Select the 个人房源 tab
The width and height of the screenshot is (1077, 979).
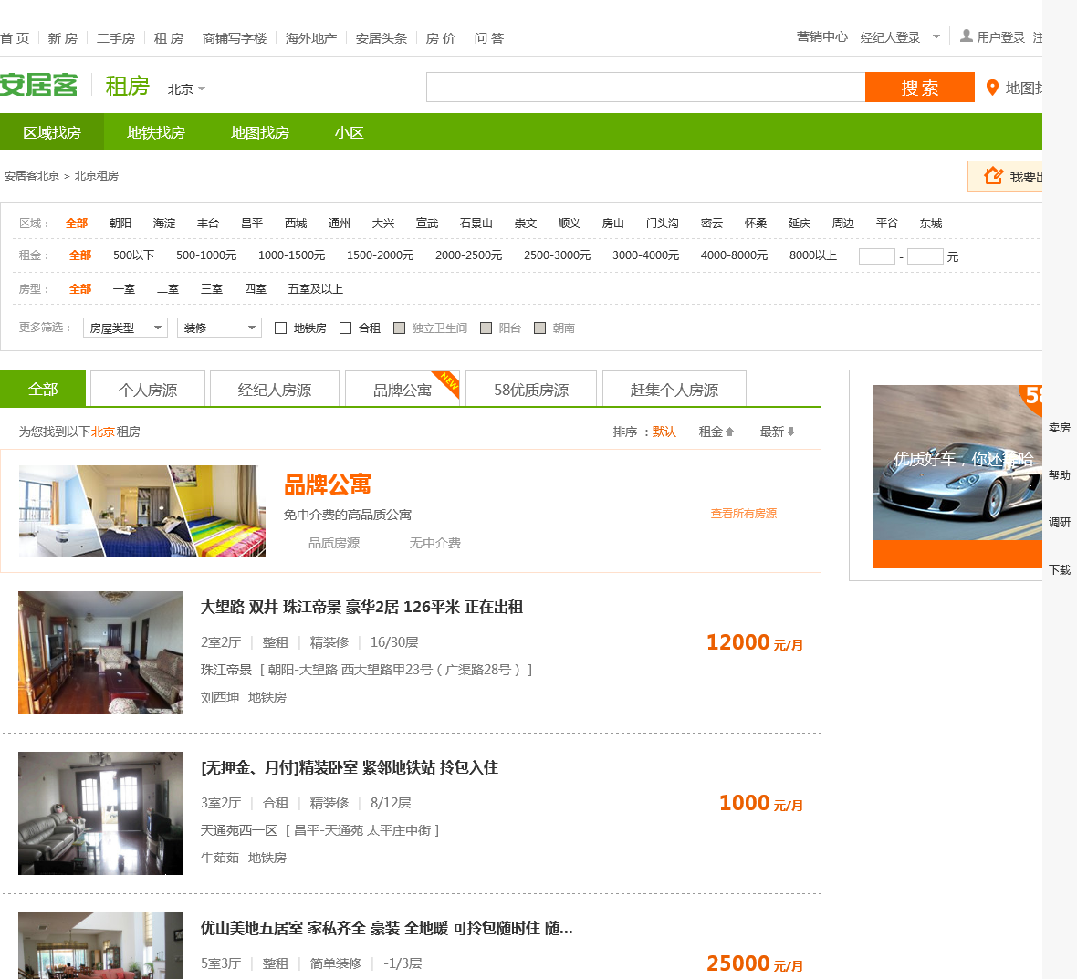[x=148, y=390]
